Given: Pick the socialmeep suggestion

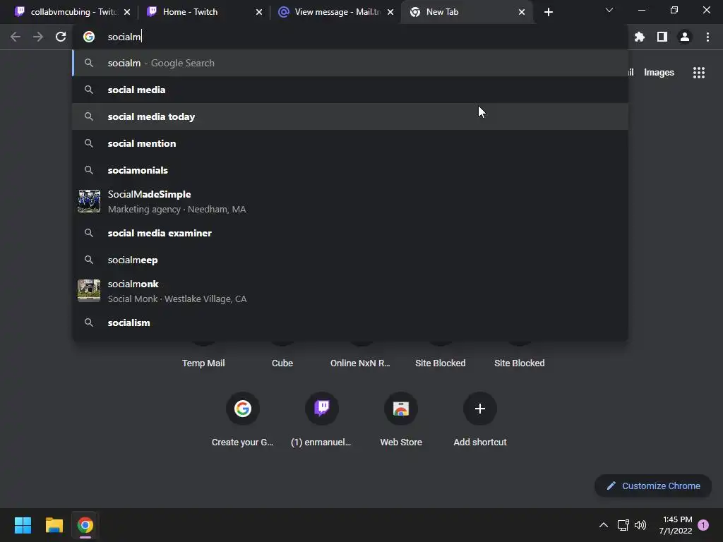Looking at the screenshot, I should coord(350,260).
